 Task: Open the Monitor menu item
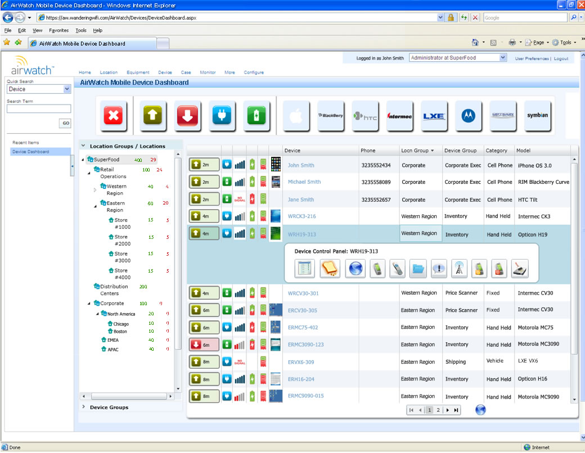pyautogui.click(x=208, y=73)
